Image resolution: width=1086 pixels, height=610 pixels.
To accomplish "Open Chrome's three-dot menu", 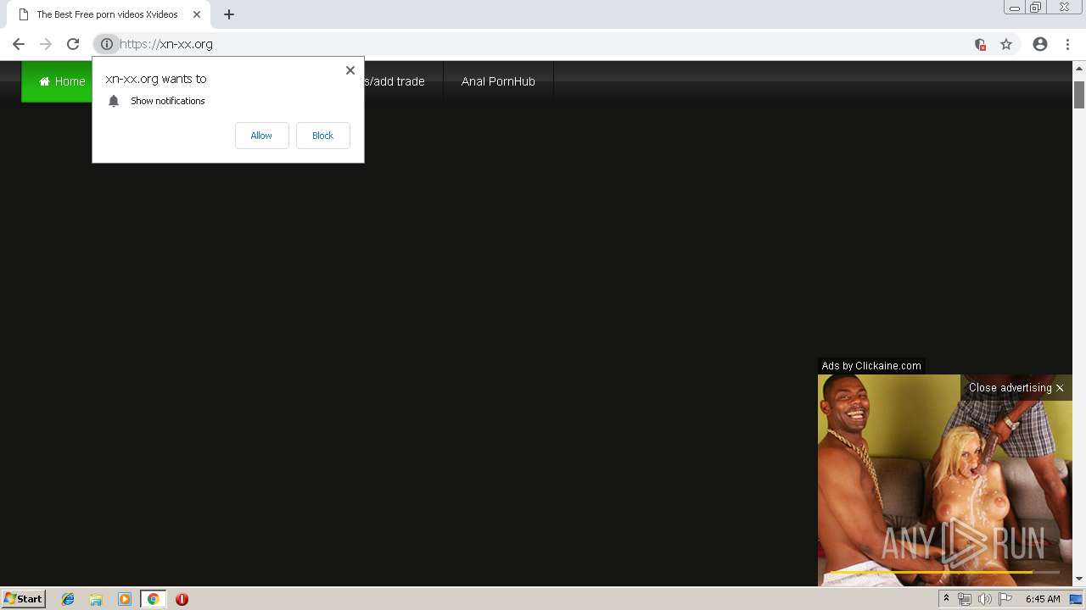I will click(1067, 44).
